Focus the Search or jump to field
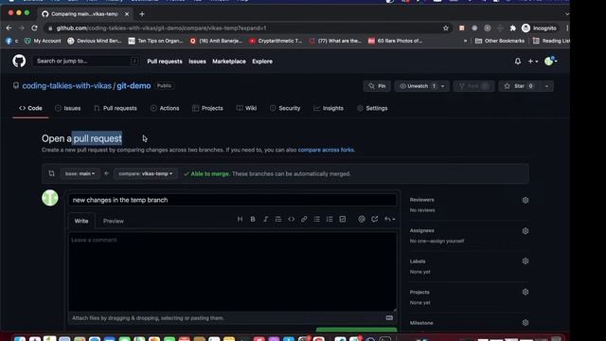 pos(86,61)
